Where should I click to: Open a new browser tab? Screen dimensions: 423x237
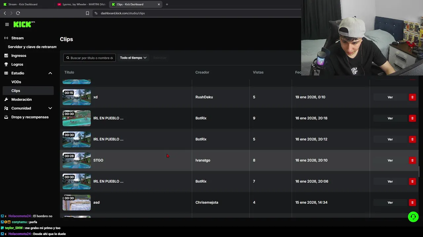pos(167,4)
